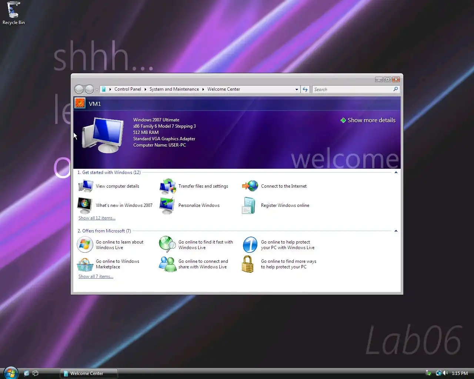Click the Back navigation button
Image resolution: width=474 pixels, height=379 pixels.
point(79,89)
